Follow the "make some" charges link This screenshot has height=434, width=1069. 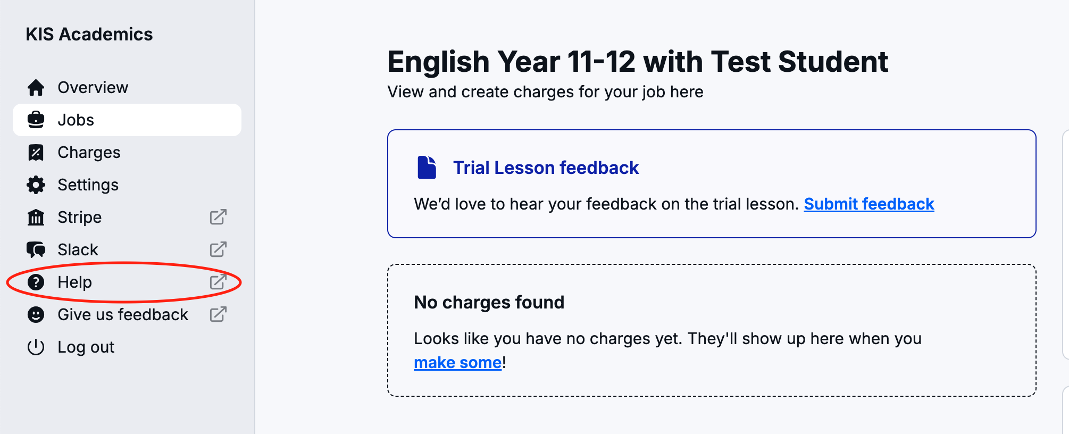(457, 363)
